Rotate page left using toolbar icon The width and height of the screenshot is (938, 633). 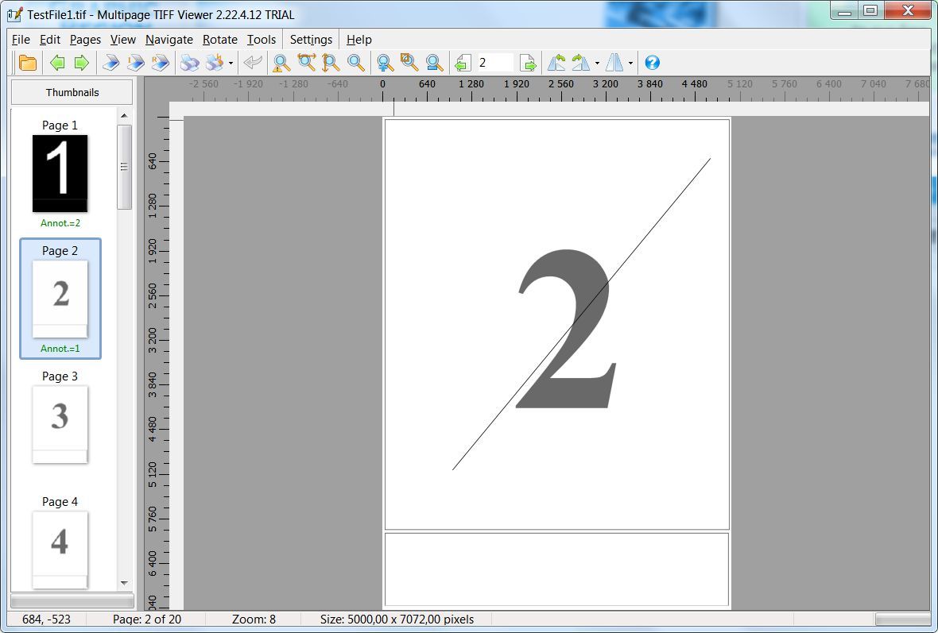[556, 63]
